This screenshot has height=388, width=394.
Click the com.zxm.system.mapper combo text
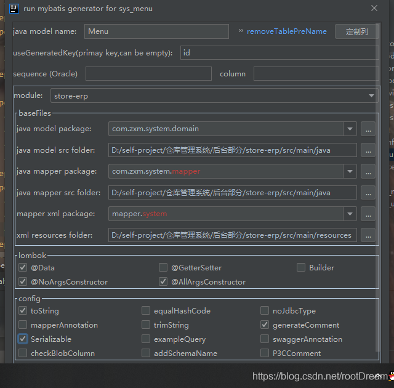[x=156, y=171]
